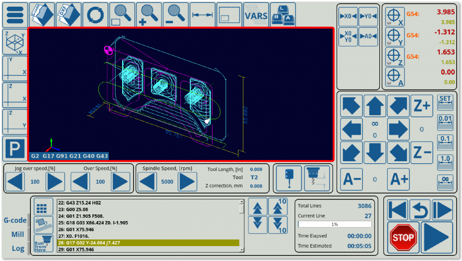
Task: Select the SET jog step option
Action: [x=445, y=102]
